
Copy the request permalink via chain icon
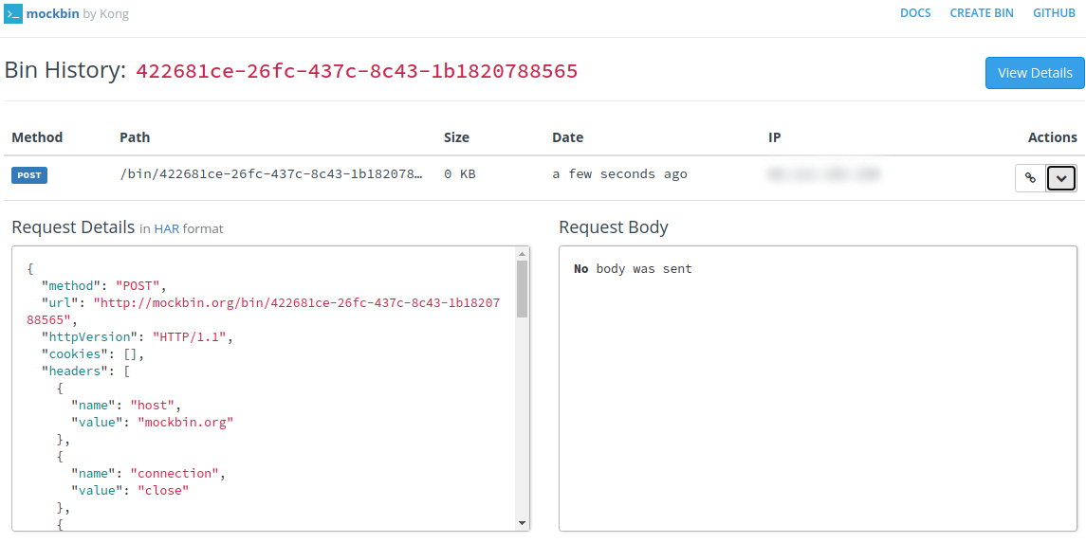[1031, 178]
